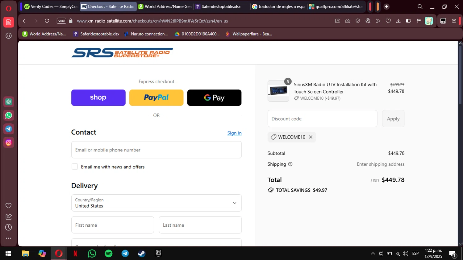Click the Apply discount button

tap(393, 118)
